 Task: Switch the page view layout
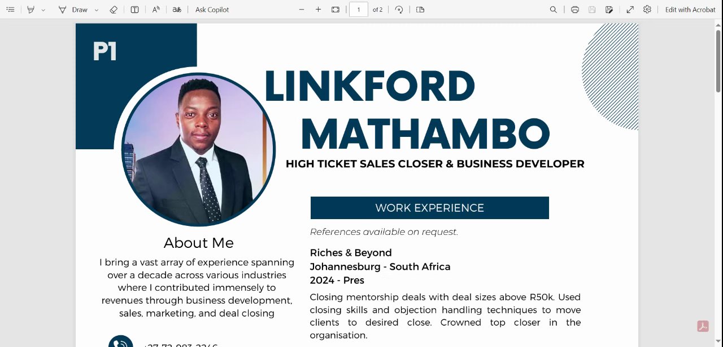420,10
